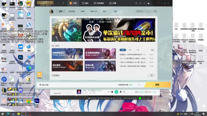The image size is (207, 116).
Task: Open the 直播 tab in the top bar
Action: click(x=113, y=3)
